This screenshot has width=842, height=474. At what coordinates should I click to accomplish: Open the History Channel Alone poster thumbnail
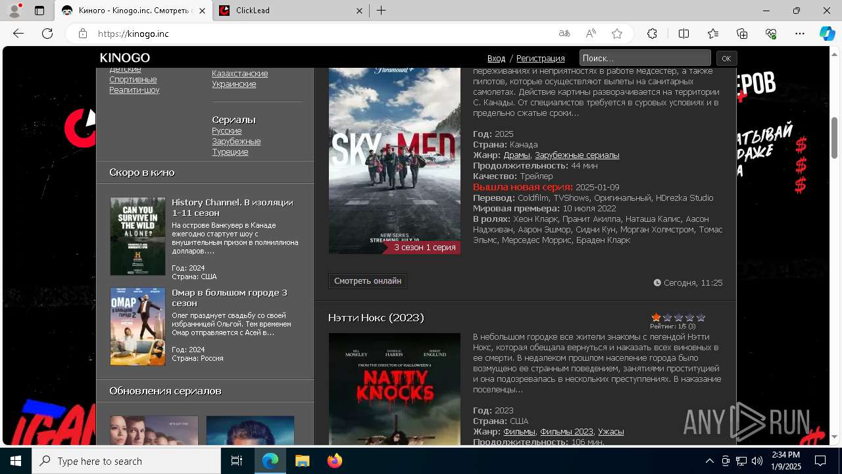[137, 236]
